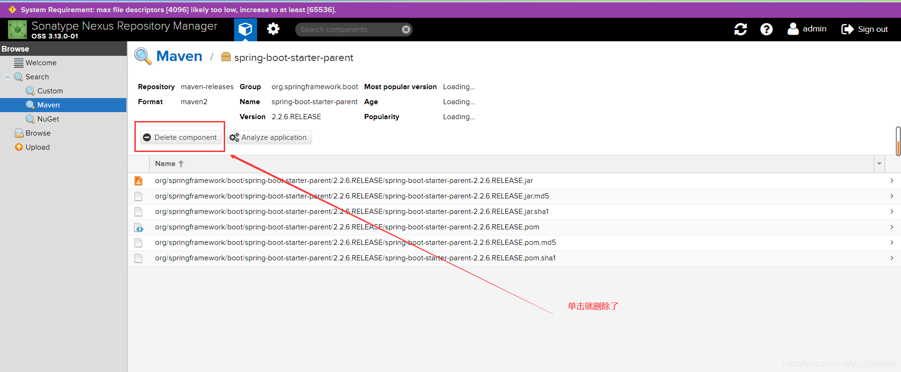Clear the search components field
Image resolution: width=901 pixels, height=372 pixels.
point(406,30)
